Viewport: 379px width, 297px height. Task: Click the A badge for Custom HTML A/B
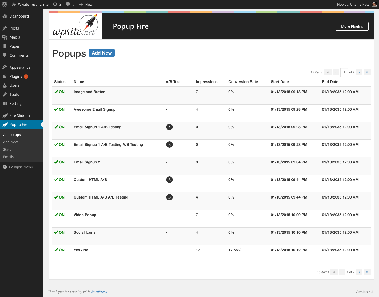[x=169, y=180]
